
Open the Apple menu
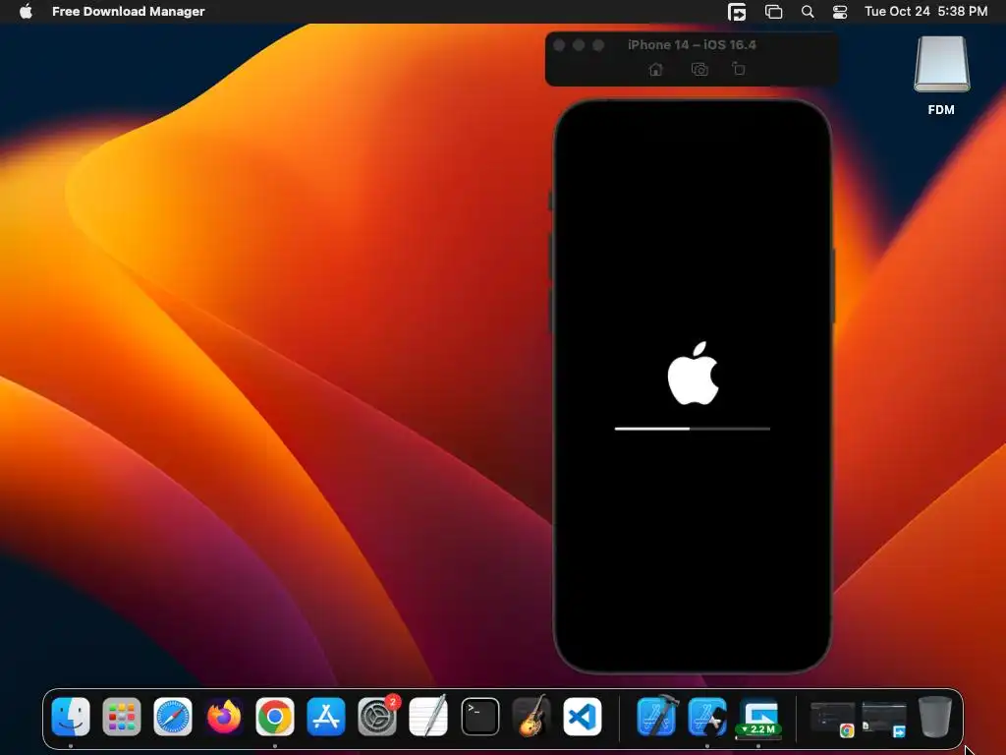26,11
